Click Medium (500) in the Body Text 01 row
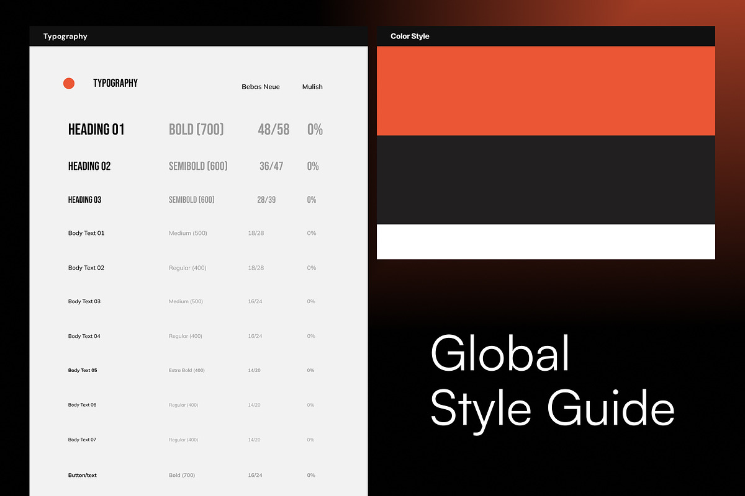Image resolution: width=745 pixels, height=496 pixels. [188, 233]
